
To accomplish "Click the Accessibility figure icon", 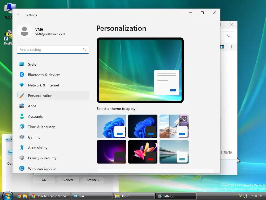I will pyautogui.click(x=22, y=147).
